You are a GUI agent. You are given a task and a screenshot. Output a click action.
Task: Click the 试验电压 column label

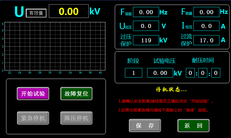pos(165,61)
